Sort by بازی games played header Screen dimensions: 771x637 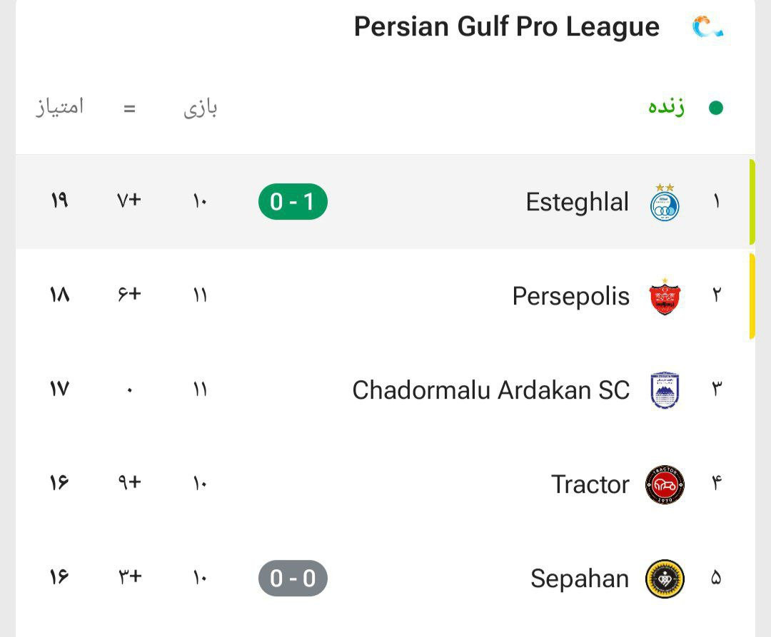click(200, 108)
